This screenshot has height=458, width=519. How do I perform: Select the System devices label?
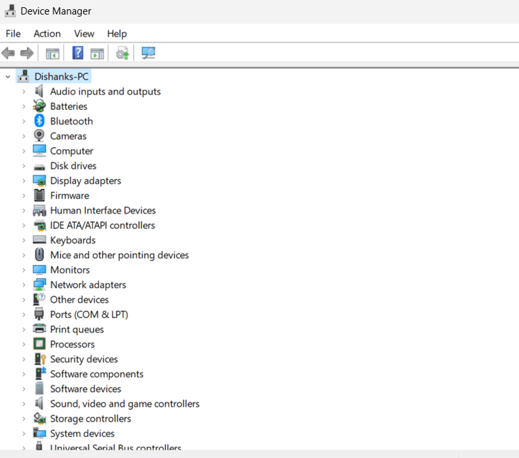83,433
